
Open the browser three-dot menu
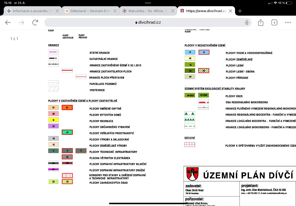point(288,22)
